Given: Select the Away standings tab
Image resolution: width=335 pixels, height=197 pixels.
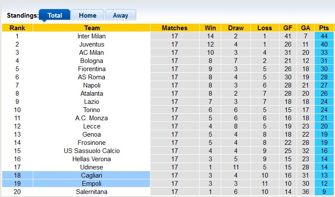Looking at the screenshot, I should pos(120,16).
